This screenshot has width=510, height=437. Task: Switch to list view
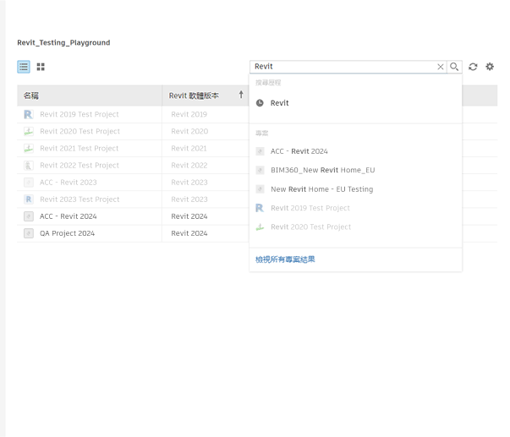(x=24, y=67)
